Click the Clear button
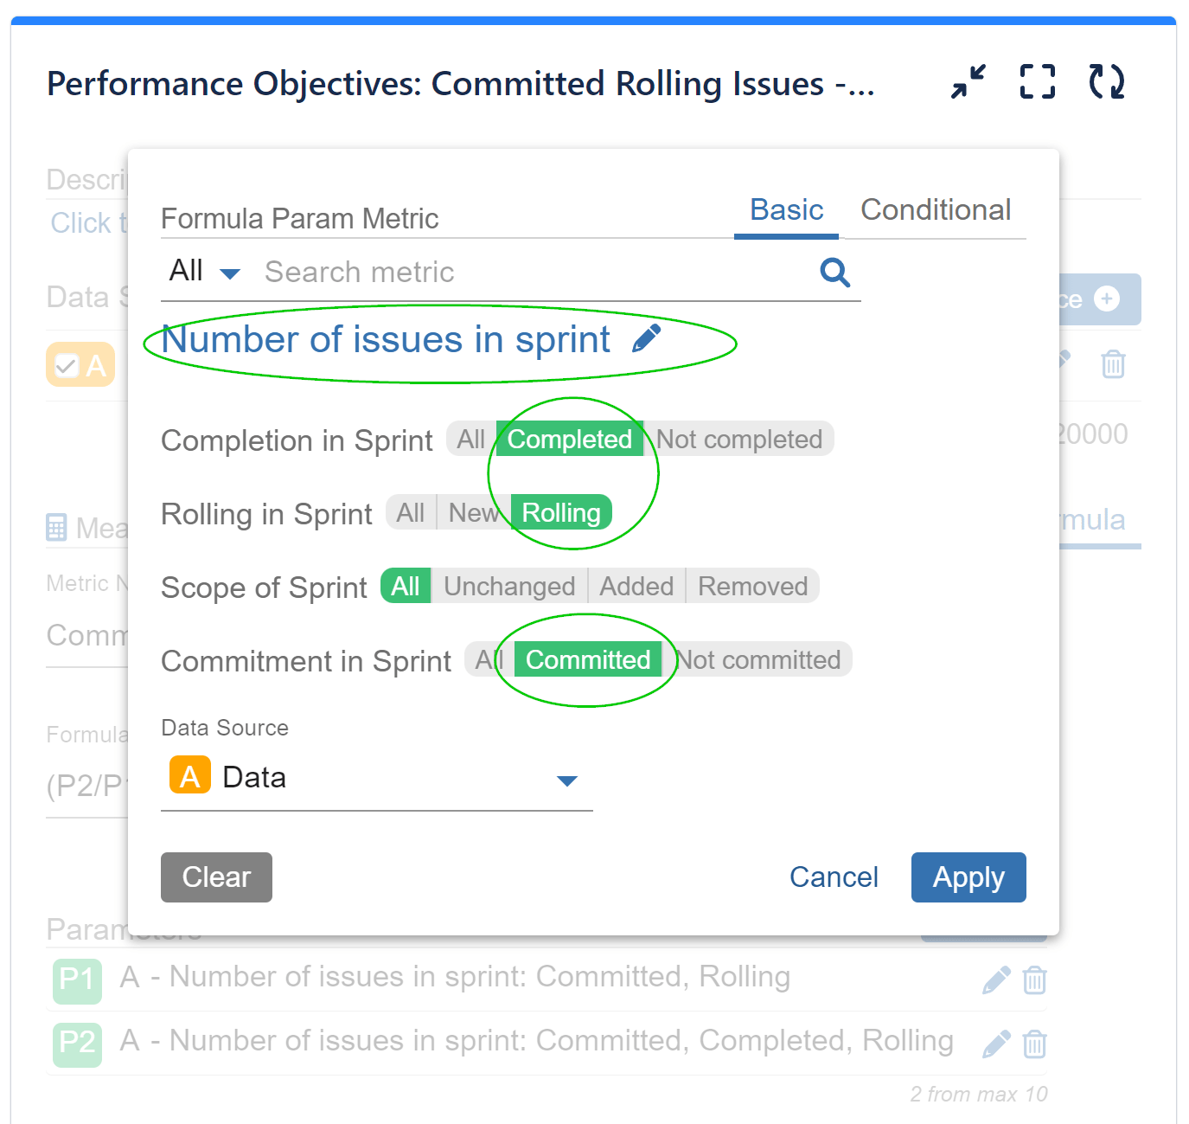Image resolution: width=1189 pixels, height=1124 pixels. (x=216, y=877)
